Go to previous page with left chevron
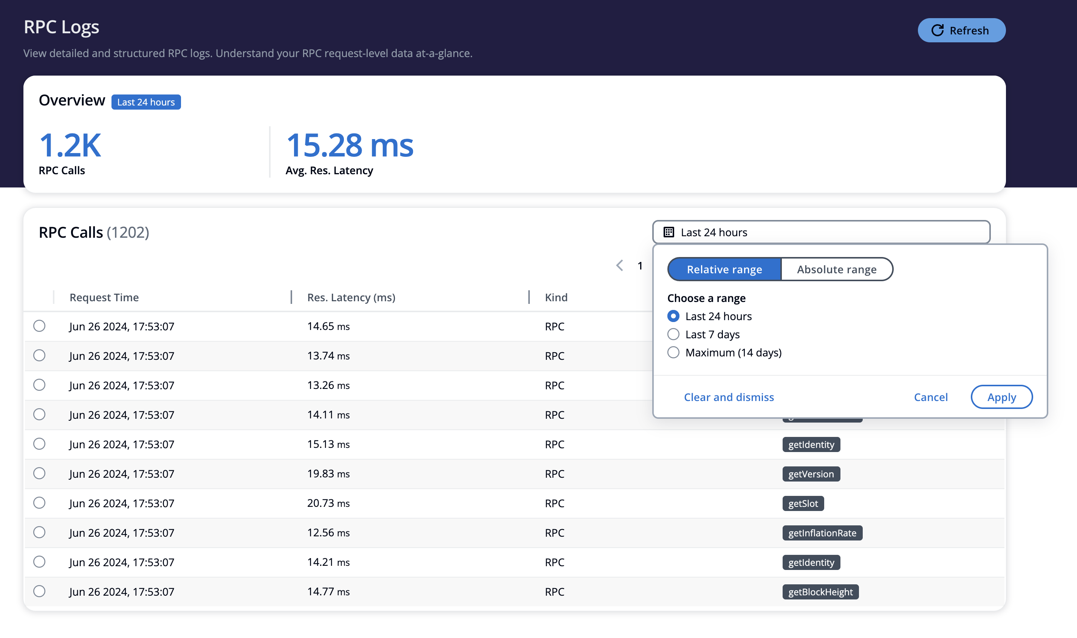 pos(619,266)
